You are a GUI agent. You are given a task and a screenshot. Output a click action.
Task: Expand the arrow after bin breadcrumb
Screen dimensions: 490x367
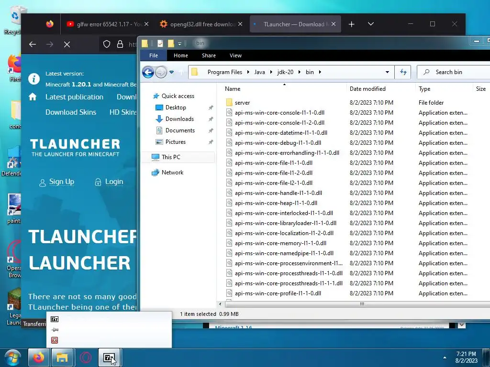320,72
